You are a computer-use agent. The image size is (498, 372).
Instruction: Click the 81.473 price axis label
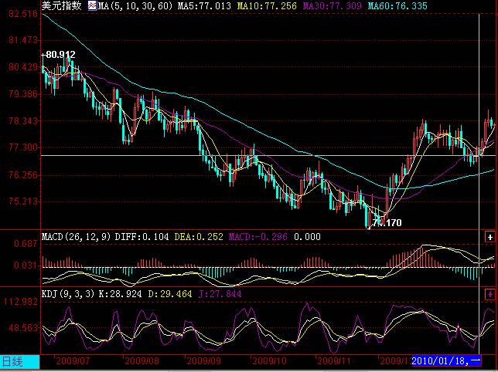(23, 40)
